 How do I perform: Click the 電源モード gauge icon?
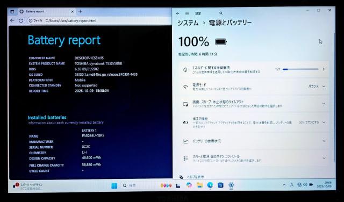click(185, 86)
